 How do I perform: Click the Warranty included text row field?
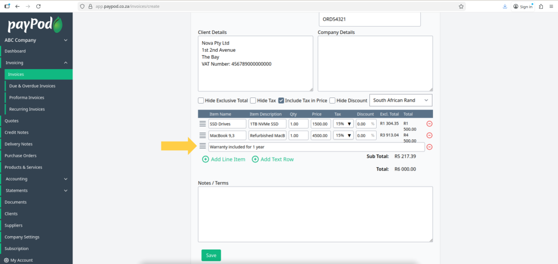pyautogui.click(x=316, y=146)
